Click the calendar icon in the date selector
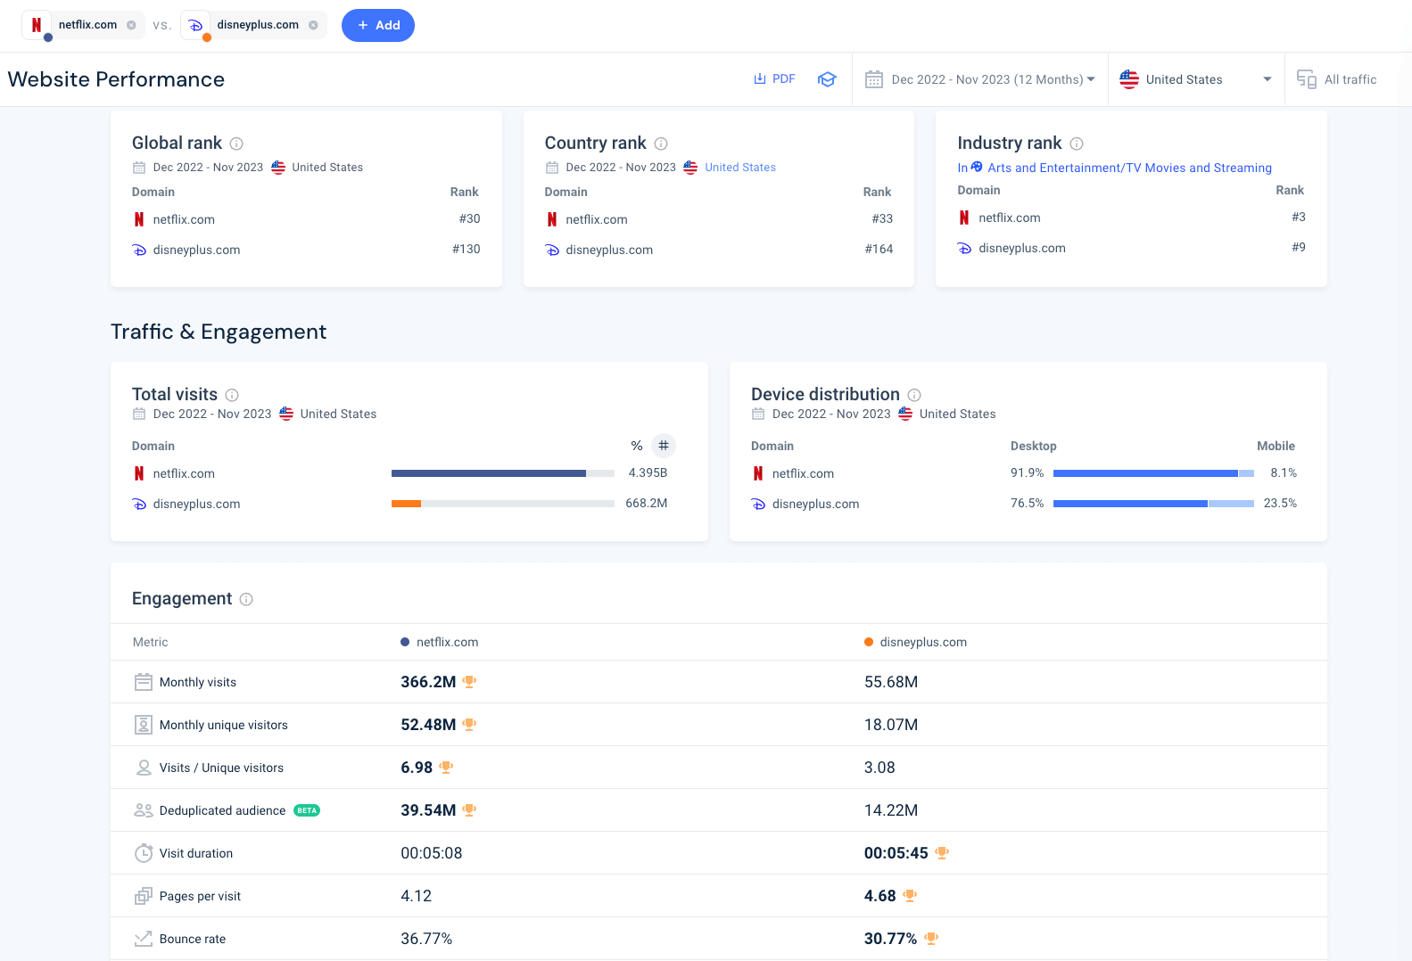Image resolution: width=1412 pixels, height=961 pixels. coord(874,79)
